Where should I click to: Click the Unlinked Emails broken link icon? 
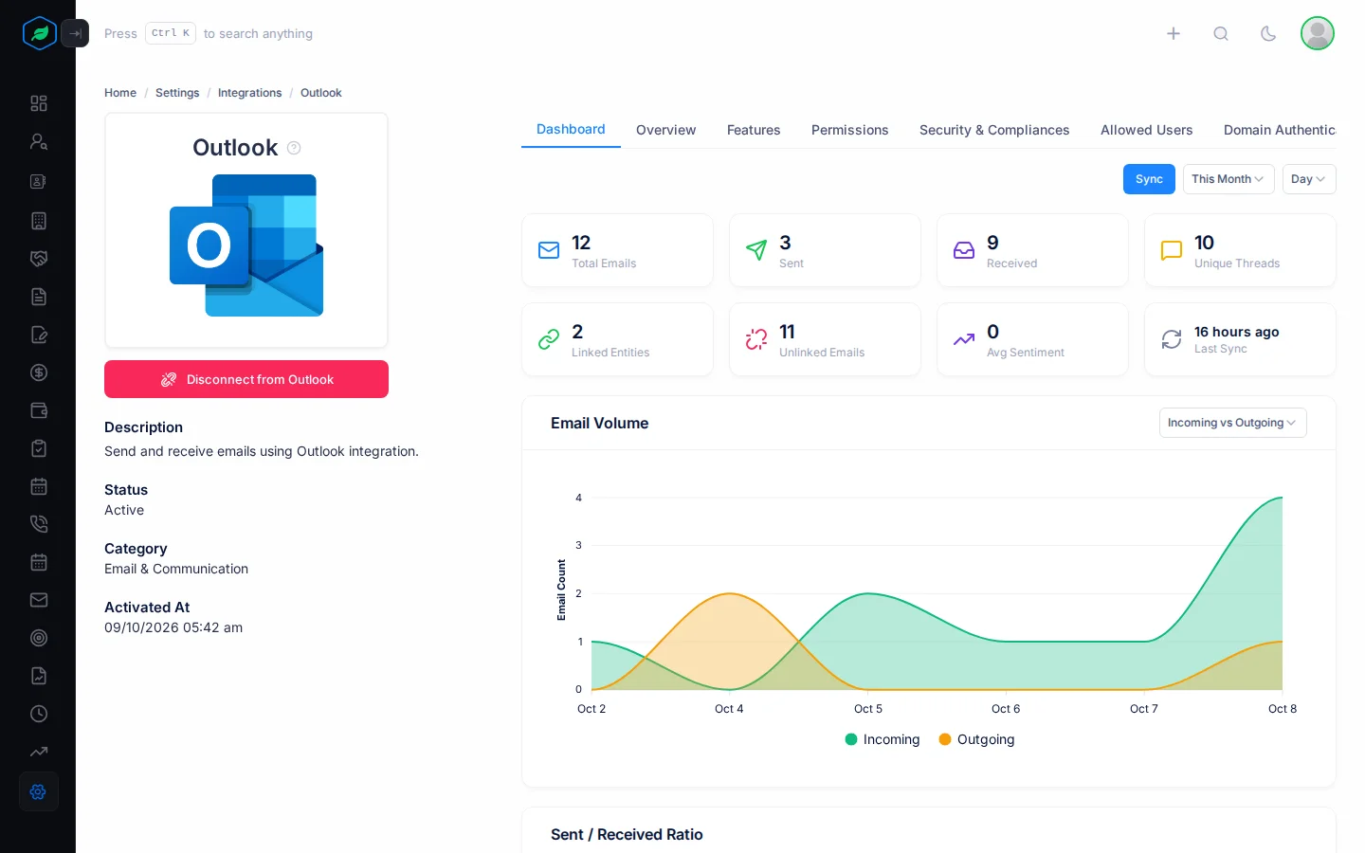[x=756, y=339]
